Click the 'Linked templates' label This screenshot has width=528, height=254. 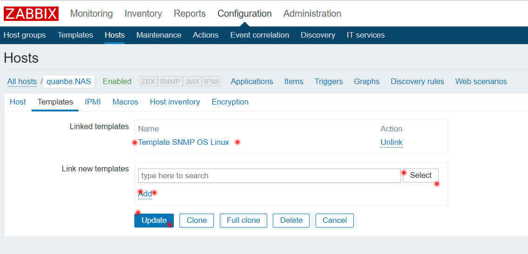click(x=99, y=126)
